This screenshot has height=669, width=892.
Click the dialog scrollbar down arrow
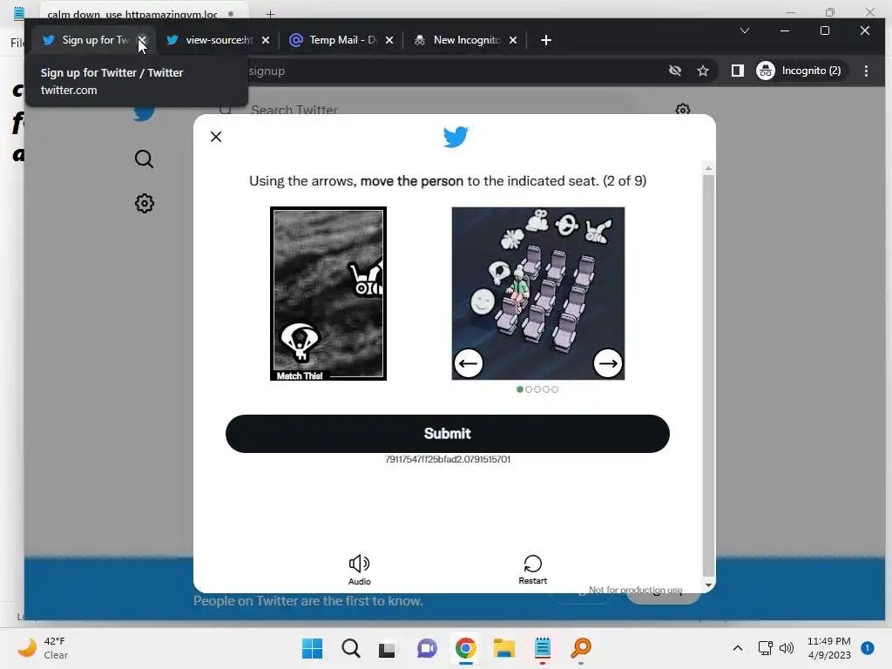click(708, 585)
